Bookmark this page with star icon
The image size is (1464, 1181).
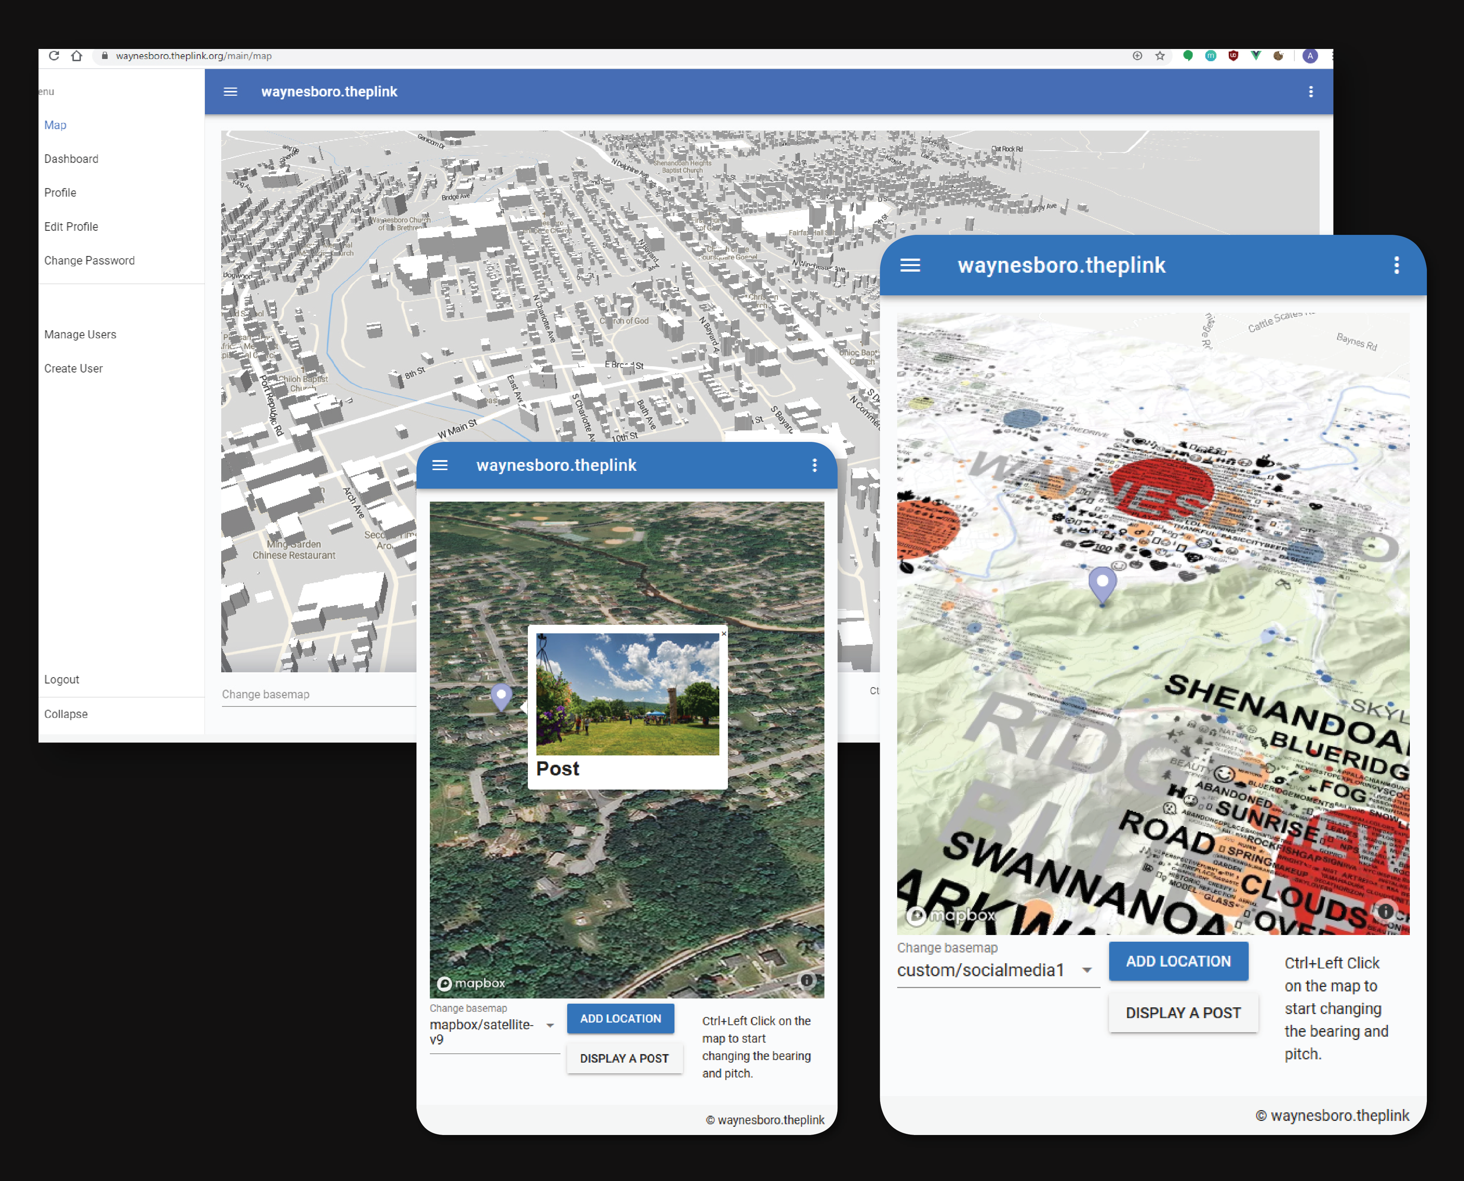point(1160,56)
